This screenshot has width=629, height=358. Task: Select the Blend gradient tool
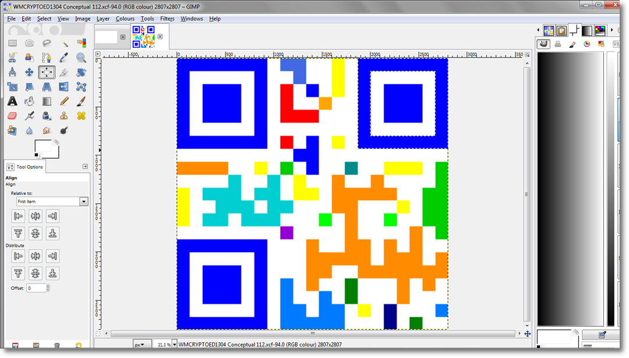[47, 101]
